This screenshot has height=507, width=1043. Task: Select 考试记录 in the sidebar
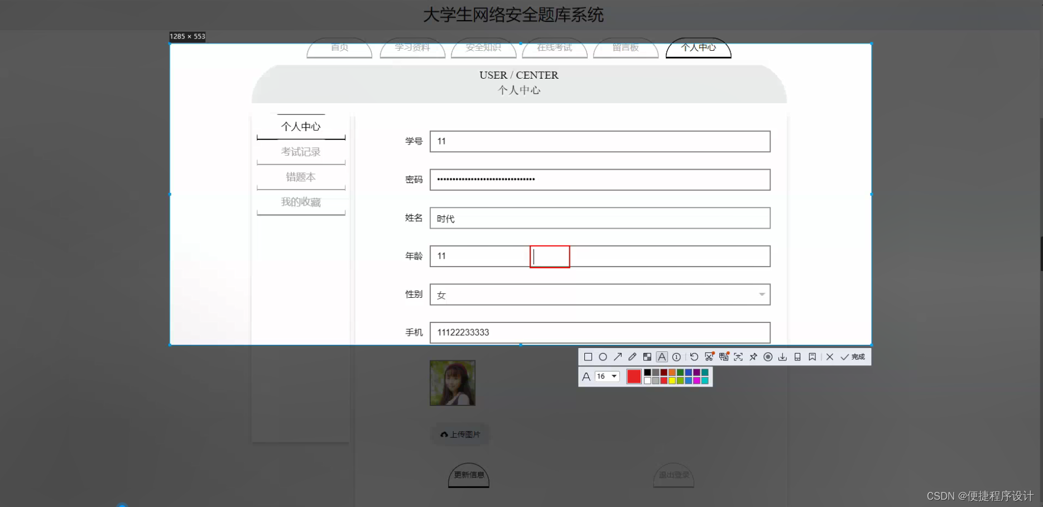300,152
